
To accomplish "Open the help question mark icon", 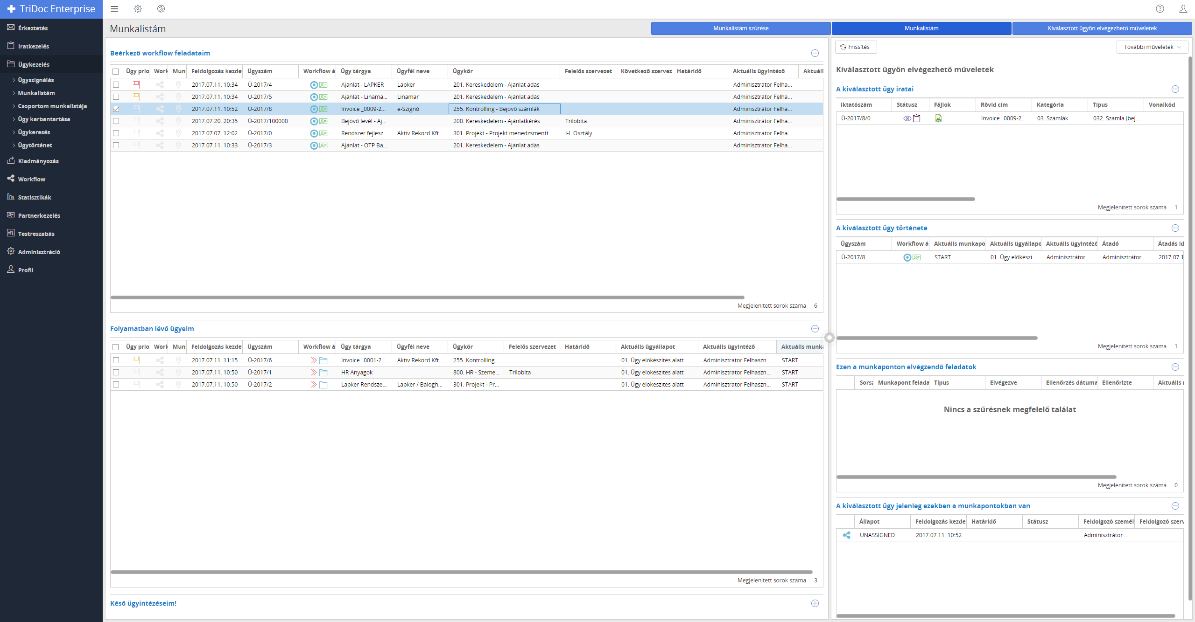I will [1160, 9].
